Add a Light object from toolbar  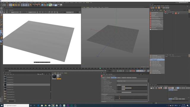[x=61, y=5]
